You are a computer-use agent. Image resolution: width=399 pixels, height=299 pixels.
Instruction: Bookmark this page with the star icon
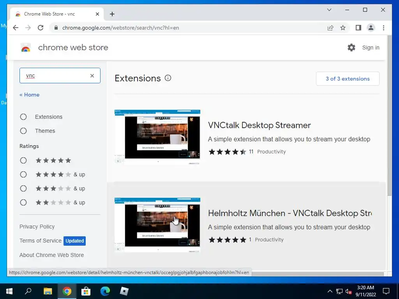[343, 28]
